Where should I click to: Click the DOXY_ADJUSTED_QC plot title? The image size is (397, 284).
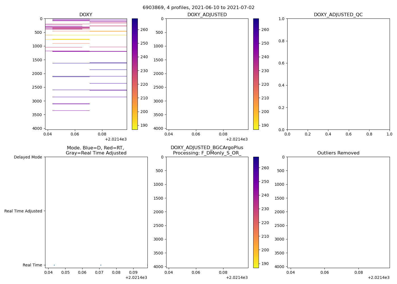coord(338,15)
